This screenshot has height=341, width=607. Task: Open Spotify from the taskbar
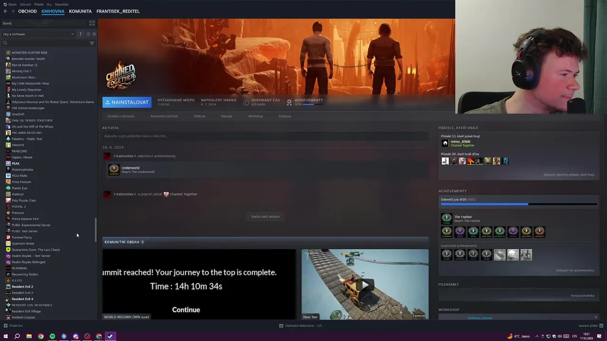pos(52,336)
